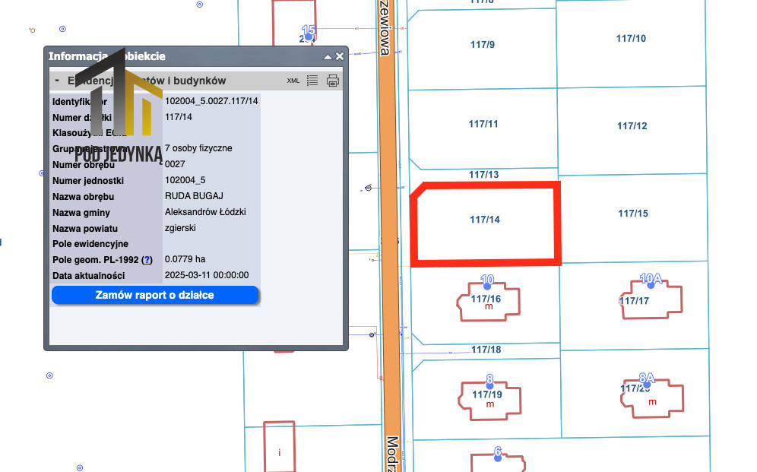Select the gmina value Aleksandrów Łódzki
Viewport: 757px width, 472px height.
(205, 212)
